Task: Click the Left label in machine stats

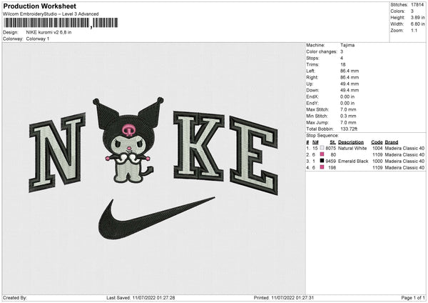Action: 310,71
